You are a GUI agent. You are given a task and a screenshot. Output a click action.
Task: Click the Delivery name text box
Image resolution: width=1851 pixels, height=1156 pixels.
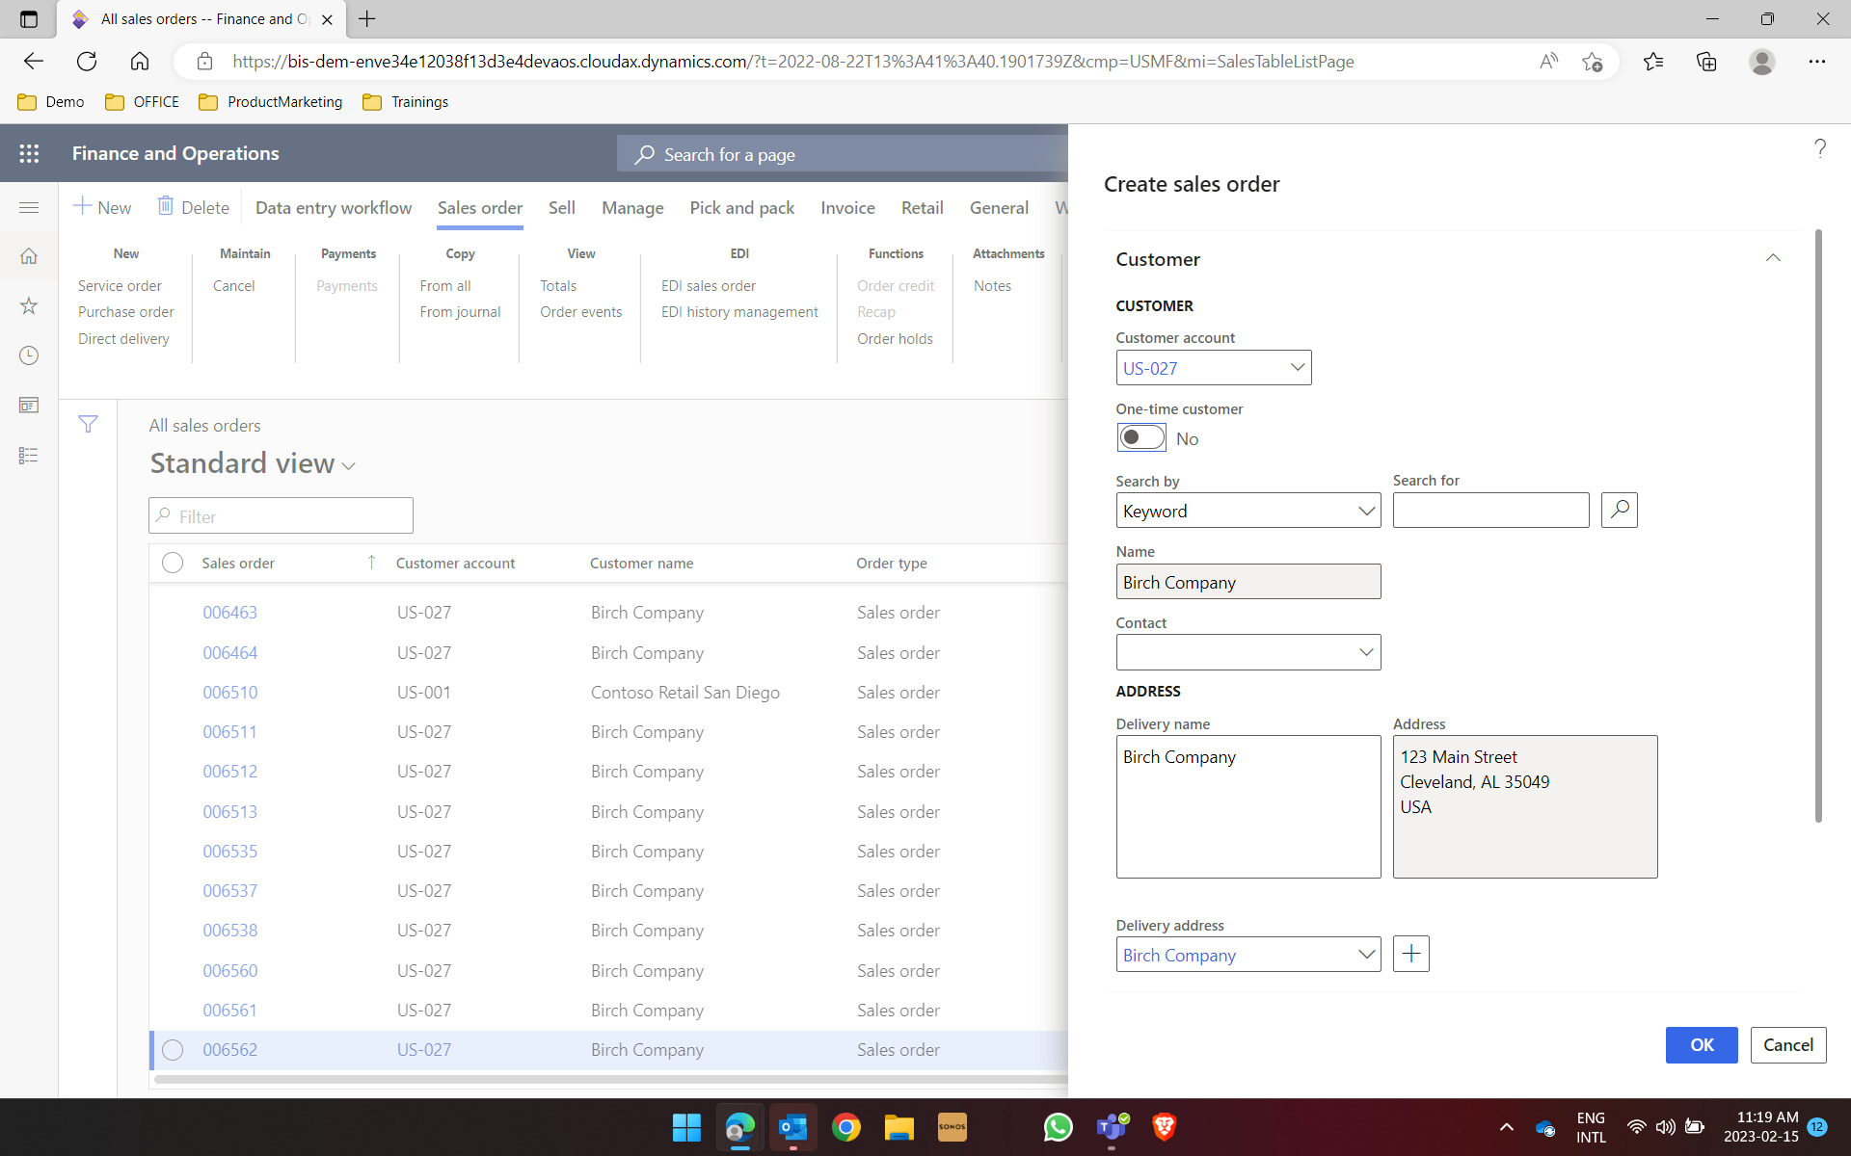[1247, 806]
